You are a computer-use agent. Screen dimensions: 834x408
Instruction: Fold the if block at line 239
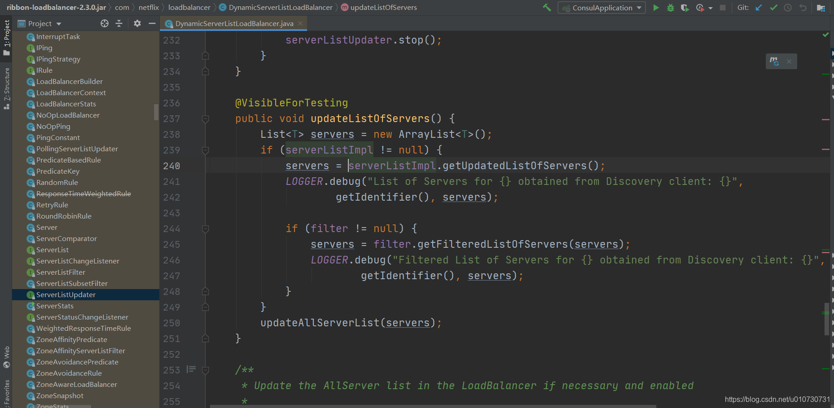(x=205, y=150)
